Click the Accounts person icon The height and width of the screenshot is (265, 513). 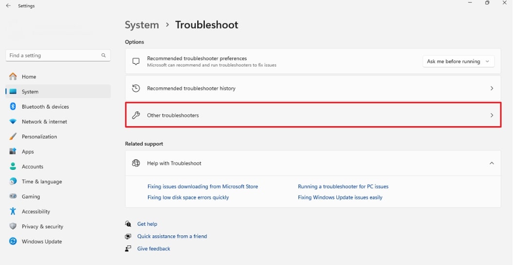pos(13,166)
